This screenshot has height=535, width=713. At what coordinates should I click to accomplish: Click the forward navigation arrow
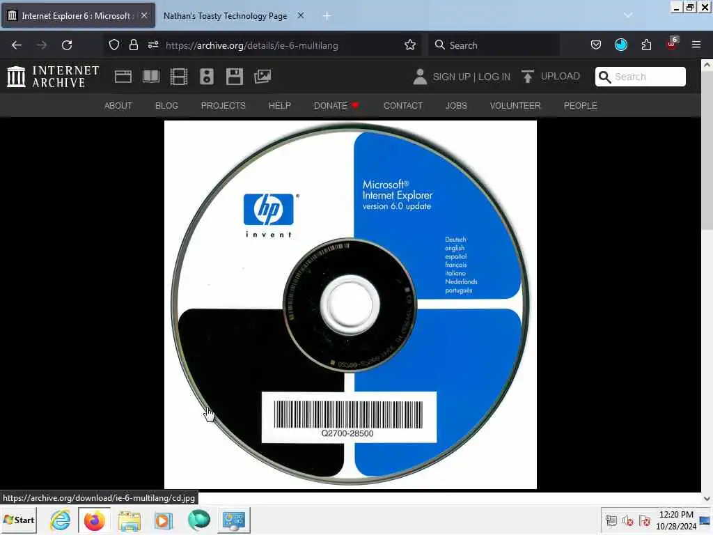[42, 45]
